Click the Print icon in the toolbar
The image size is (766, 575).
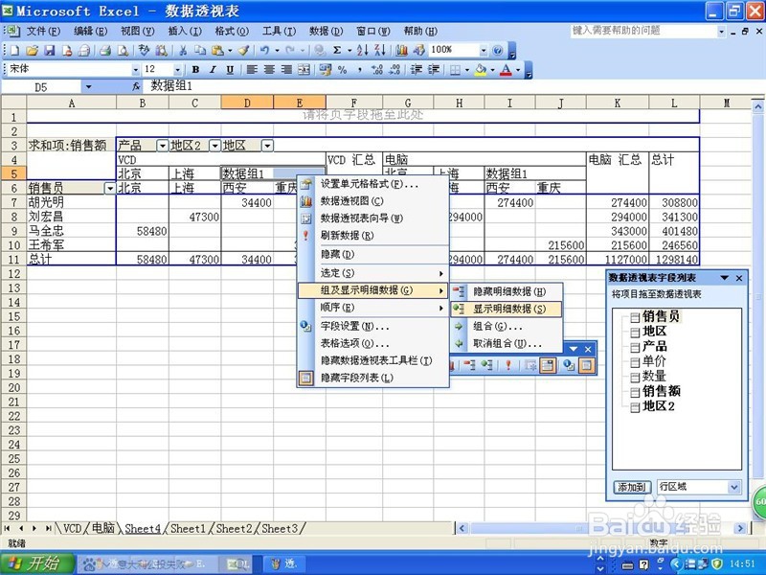105,50
